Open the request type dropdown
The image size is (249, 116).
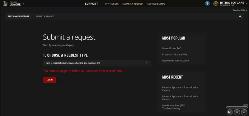[x=97, y=63]
